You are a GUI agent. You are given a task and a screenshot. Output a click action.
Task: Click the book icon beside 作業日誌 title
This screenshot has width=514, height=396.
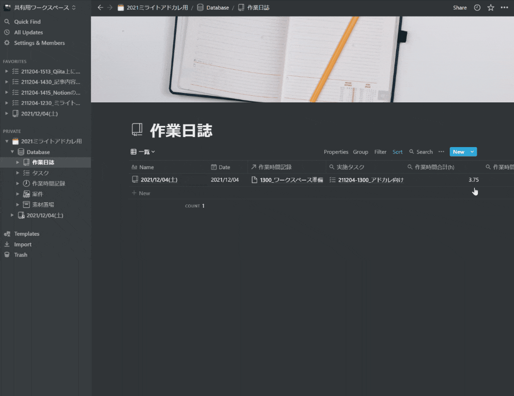coord(136,129)
